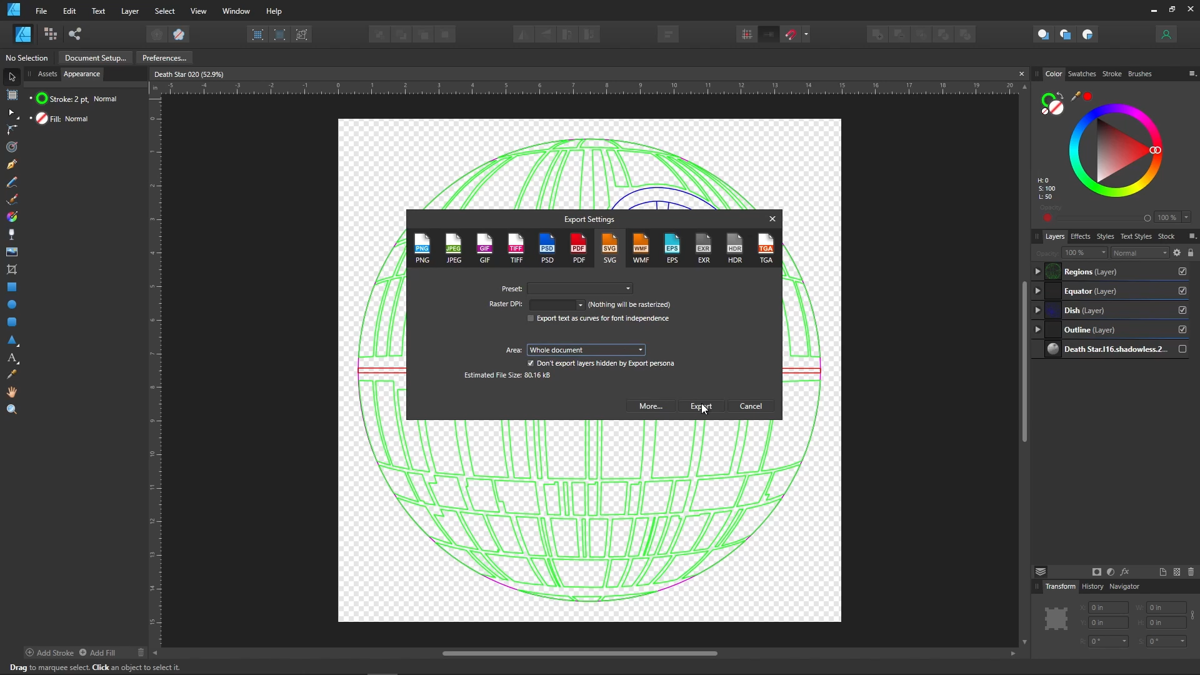Select the Pen tool in toolbar
Screen dimensions: 1200x675
(12, 164)
